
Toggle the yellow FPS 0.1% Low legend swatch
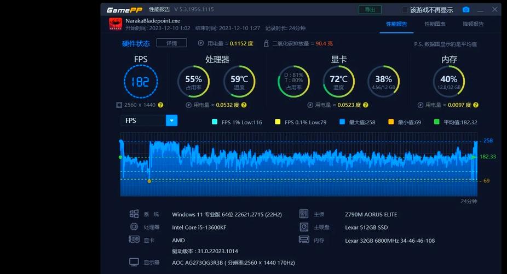click(278, 122)
